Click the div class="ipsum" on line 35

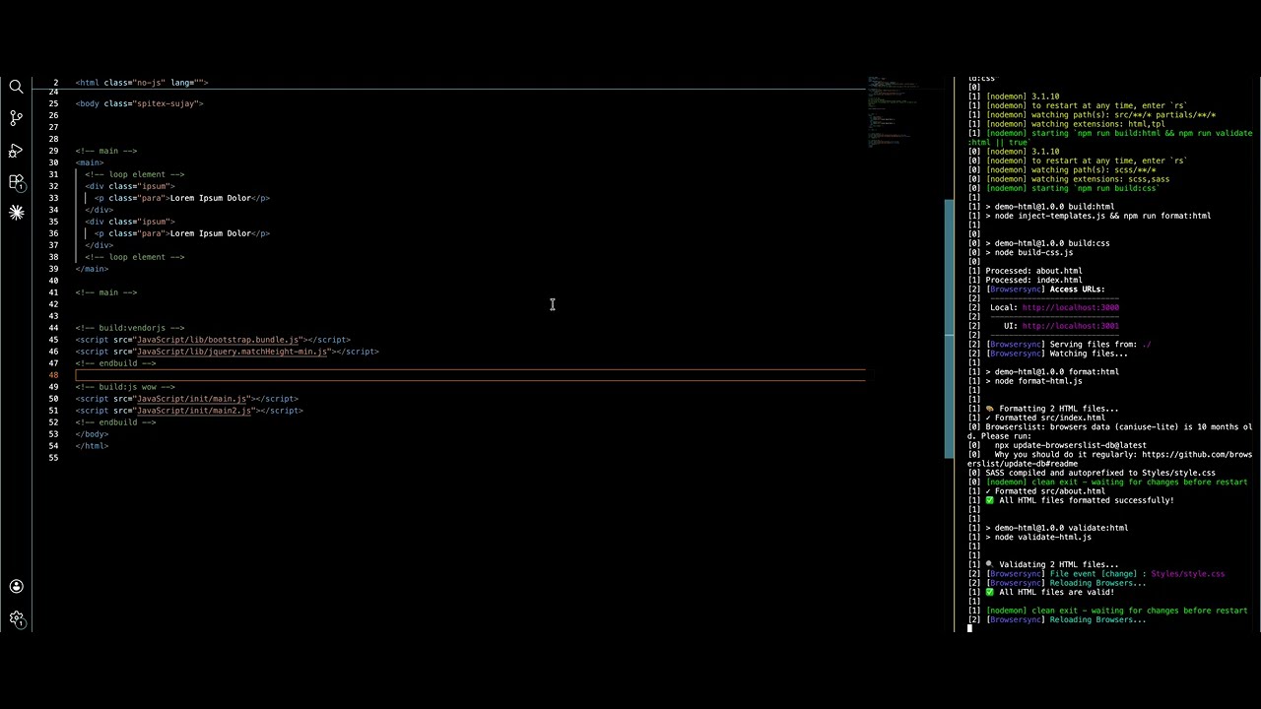[x=130, y=222]
